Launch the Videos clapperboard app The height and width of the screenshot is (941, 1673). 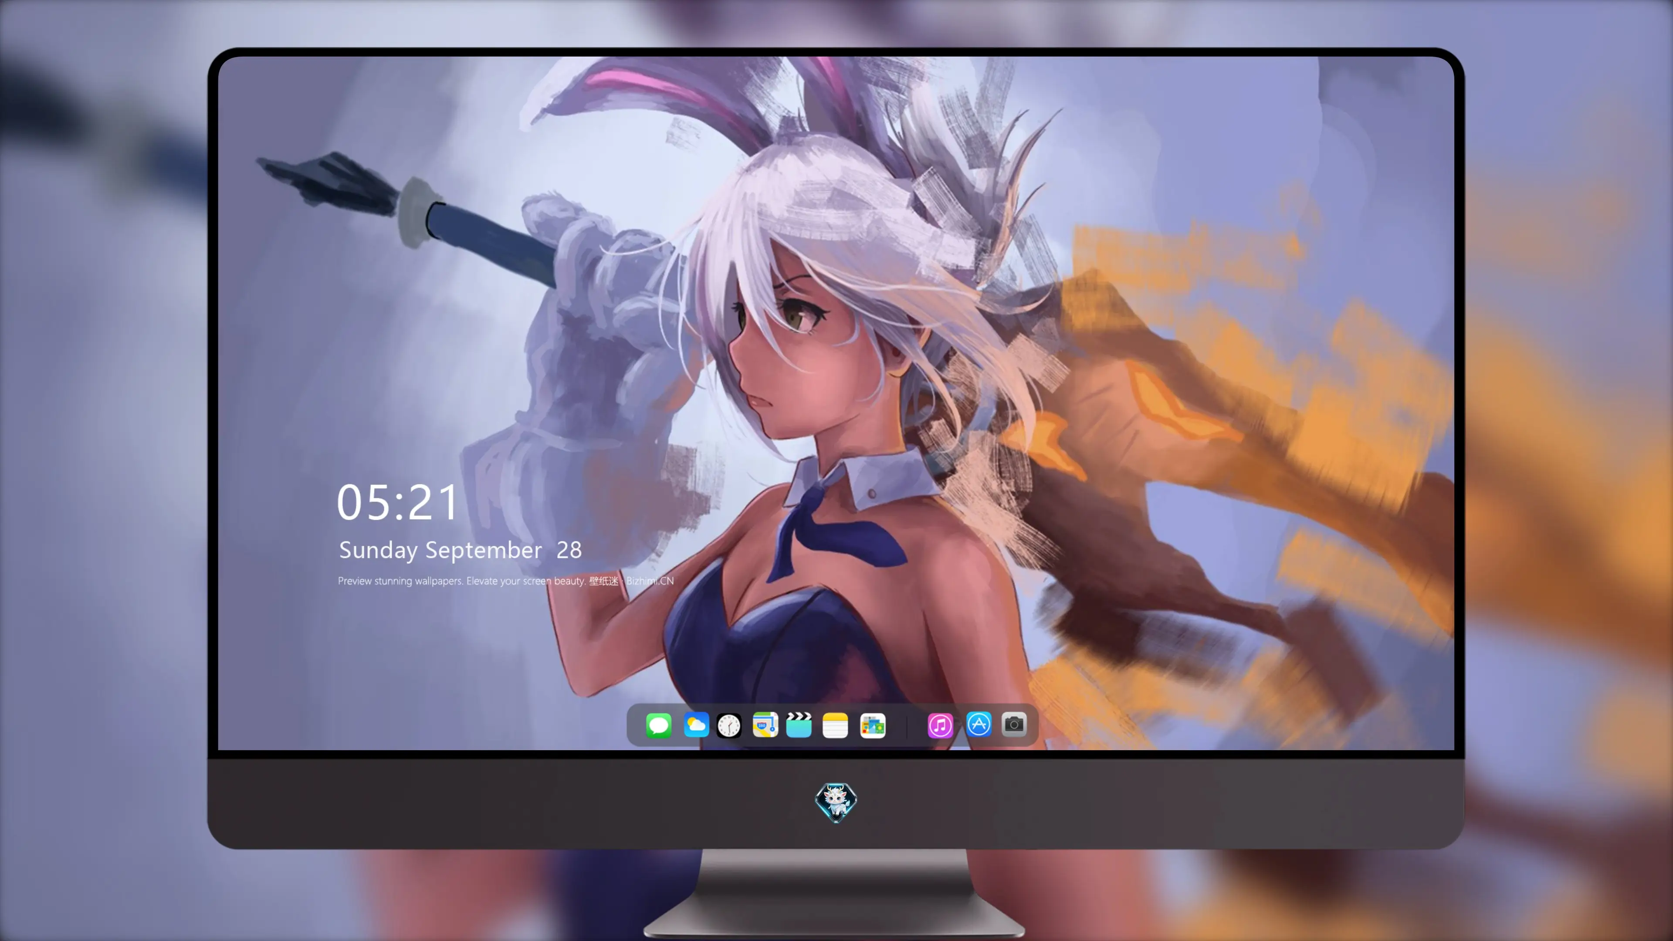coord(799,725)
